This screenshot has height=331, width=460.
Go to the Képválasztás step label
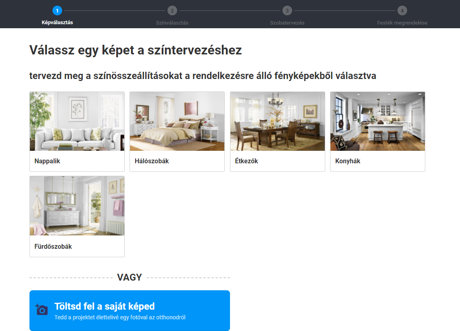click(57, 23)
